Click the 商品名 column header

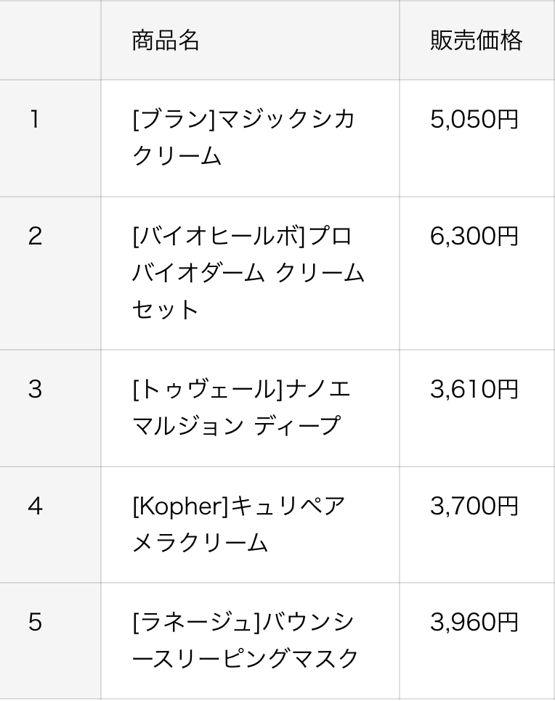pos(166,41)
